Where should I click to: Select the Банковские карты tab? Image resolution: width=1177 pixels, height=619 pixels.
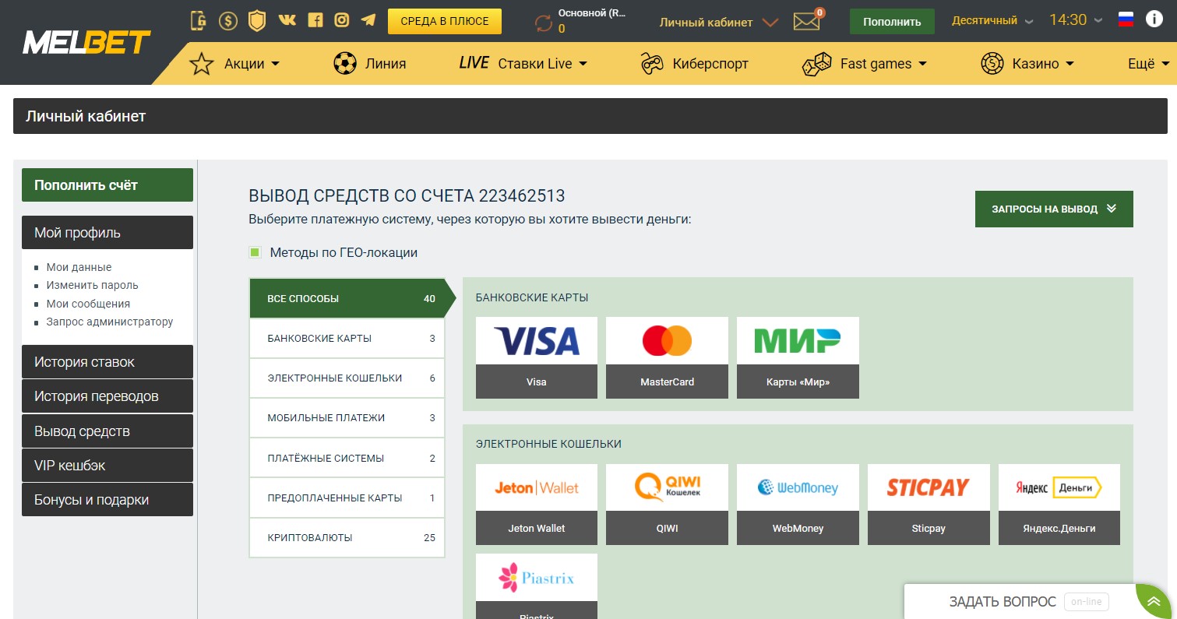(x=347, y=339)
